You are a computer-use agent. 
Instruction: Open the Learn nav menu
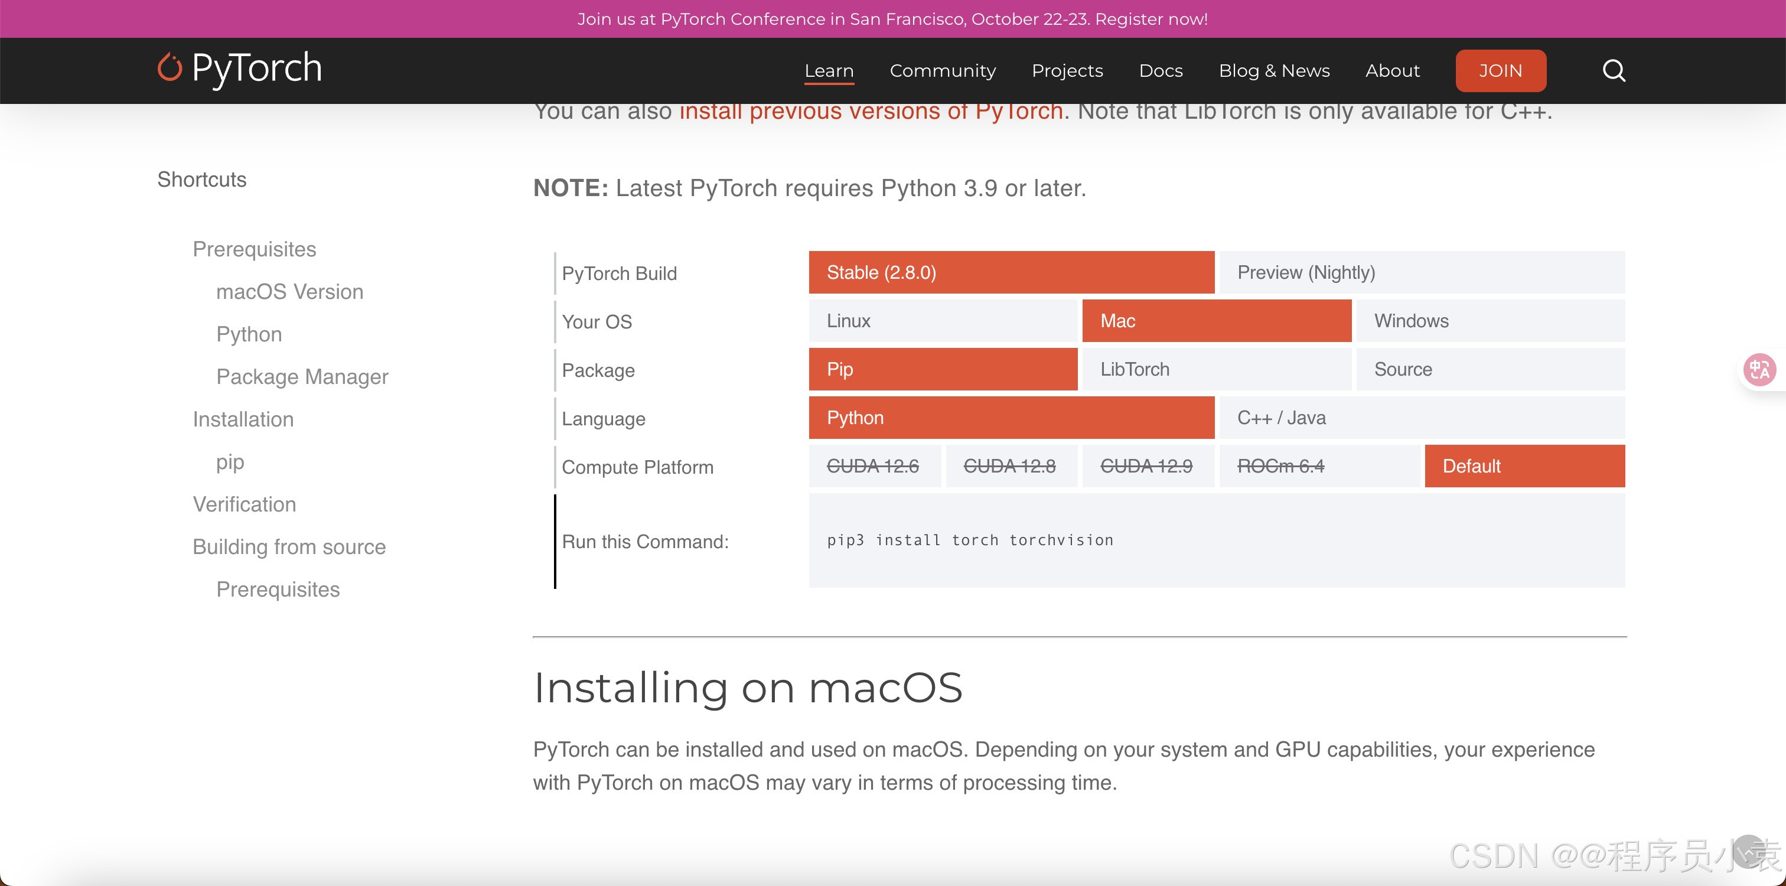(x=829, y=71)
